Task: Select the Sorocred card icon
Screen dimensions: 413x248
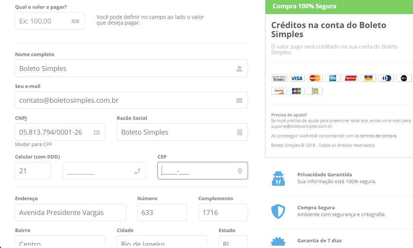Action: (315, 91)
